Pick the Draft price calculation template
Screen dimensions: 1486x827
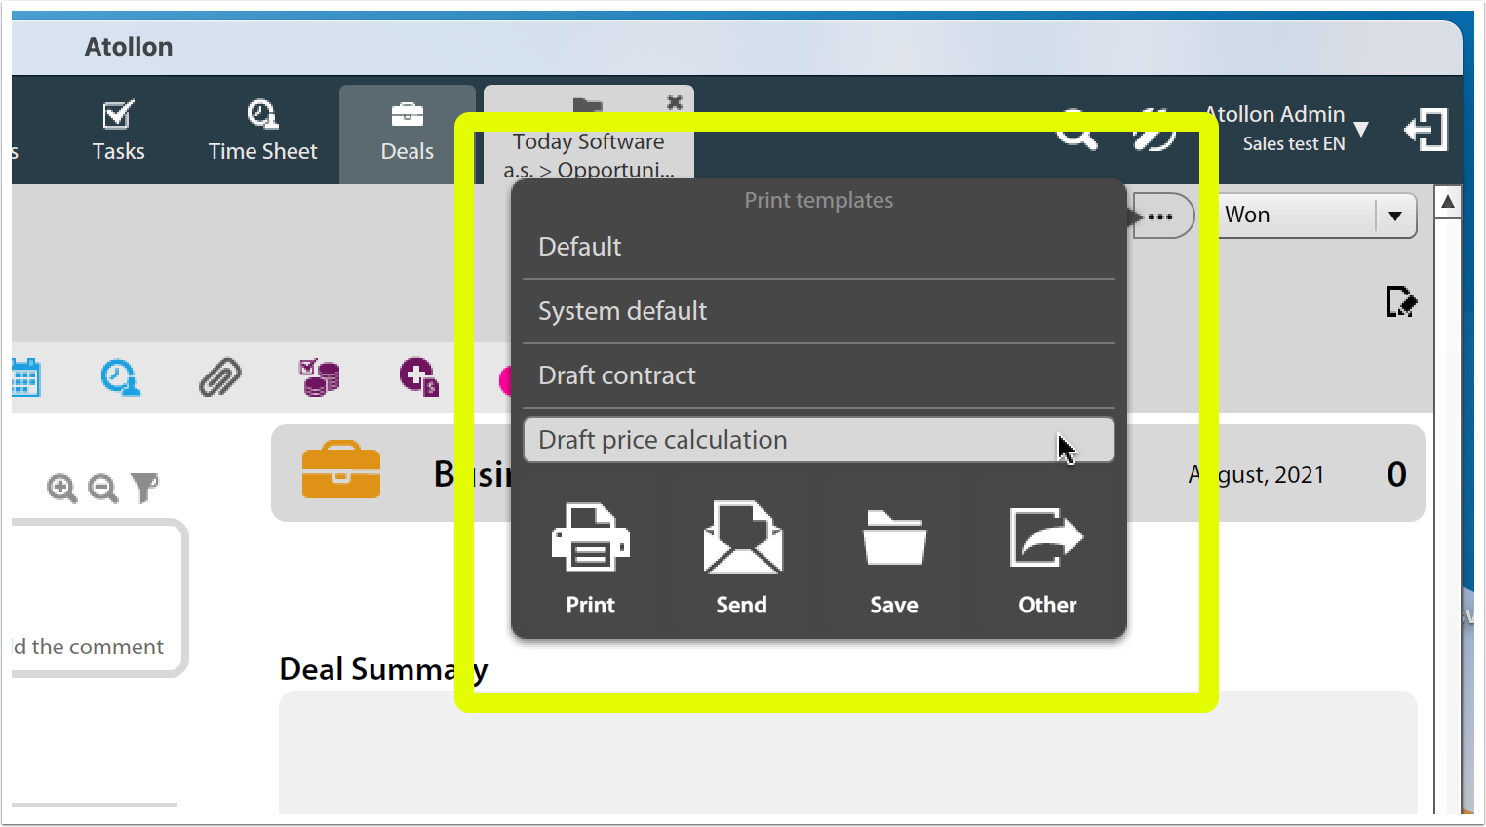819,440
